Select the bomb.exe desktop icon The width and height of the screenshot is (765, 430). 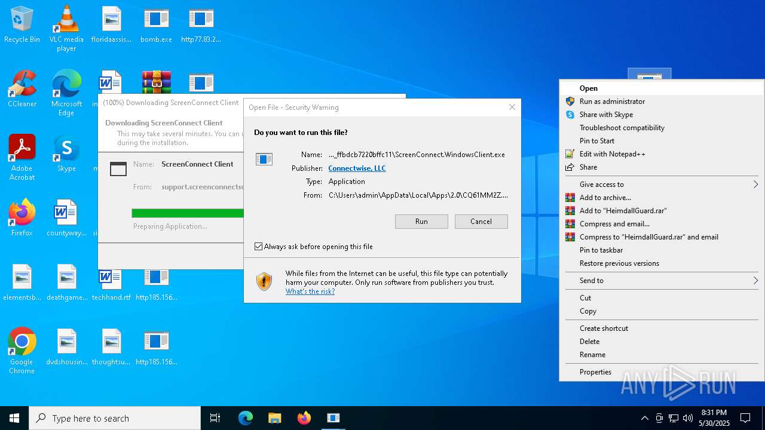tap(156, 25)
